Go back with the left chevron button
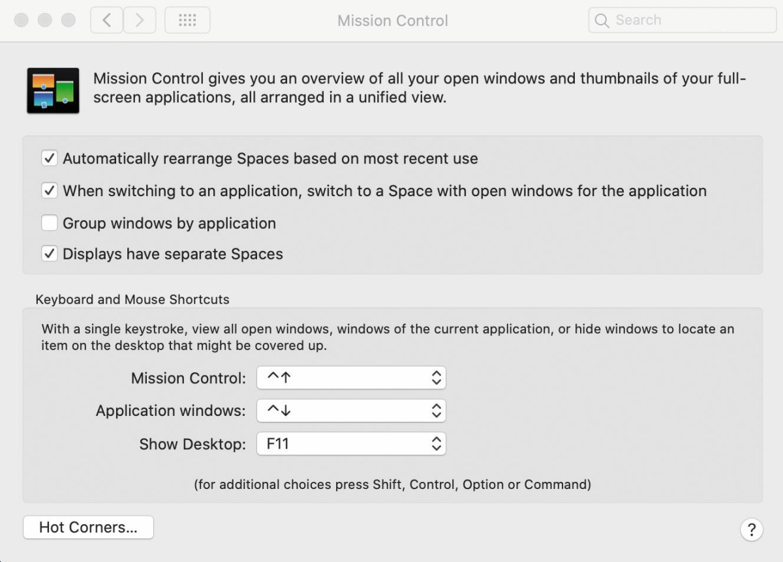783x562 pixels. click(106, 20)
